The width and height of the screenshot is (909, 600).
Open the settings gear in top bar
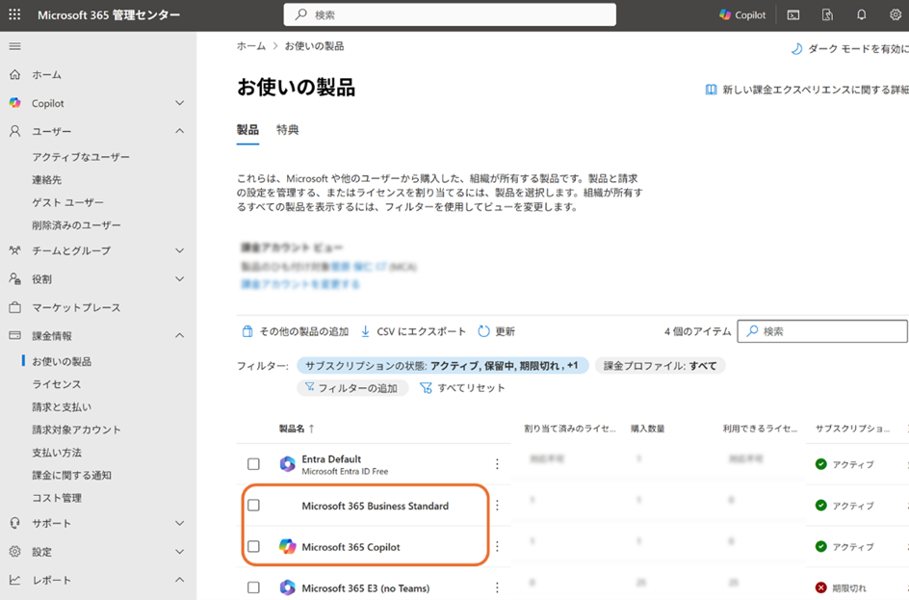point(896,15)
